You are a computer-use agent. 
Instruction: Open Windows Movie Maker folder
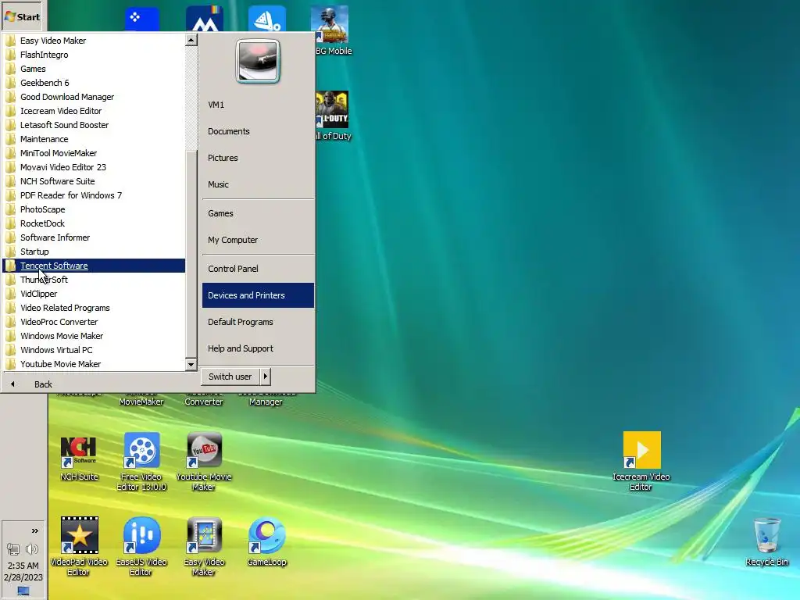coord(94,336)
